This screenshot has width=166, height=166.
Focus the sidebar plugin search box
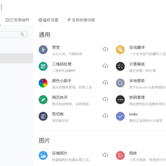pyautogui.click(x=14, y=34)
